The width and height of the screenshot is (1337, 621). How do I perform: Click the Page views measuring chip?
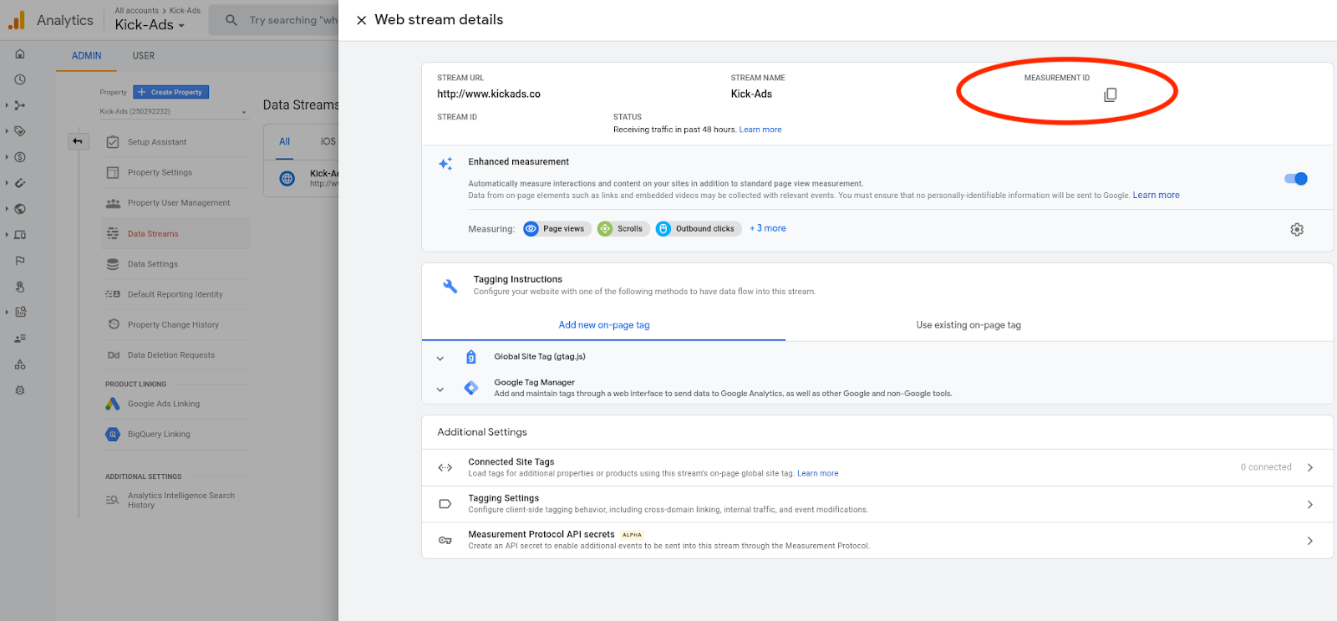(x=557, y=229)
